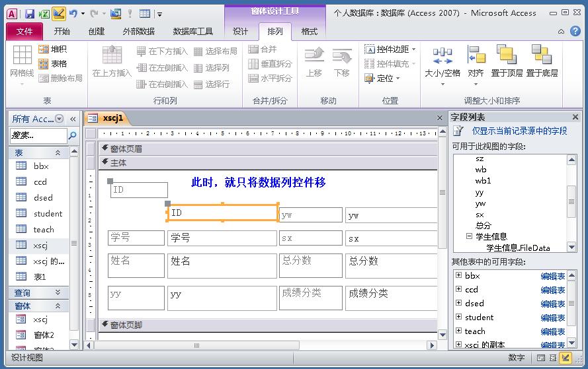Click 仅显示当前记录源中的字段 link
Screen dimensions: 588x369
click(x=519, y=131)
